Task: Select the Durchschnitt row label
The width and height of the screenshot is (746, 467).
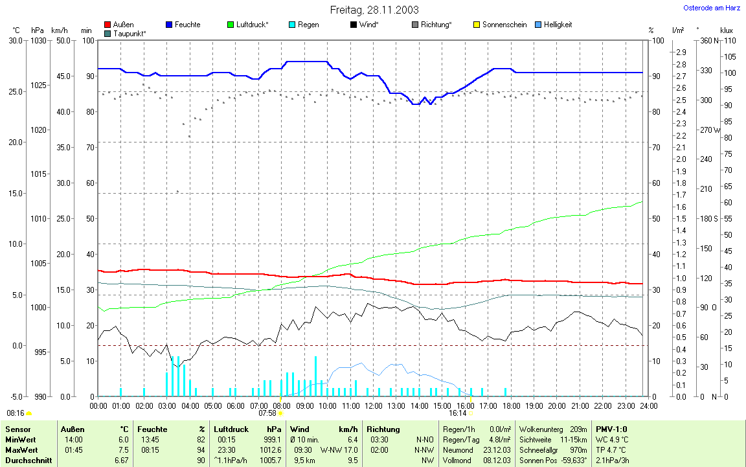Action: coord(27,461)
